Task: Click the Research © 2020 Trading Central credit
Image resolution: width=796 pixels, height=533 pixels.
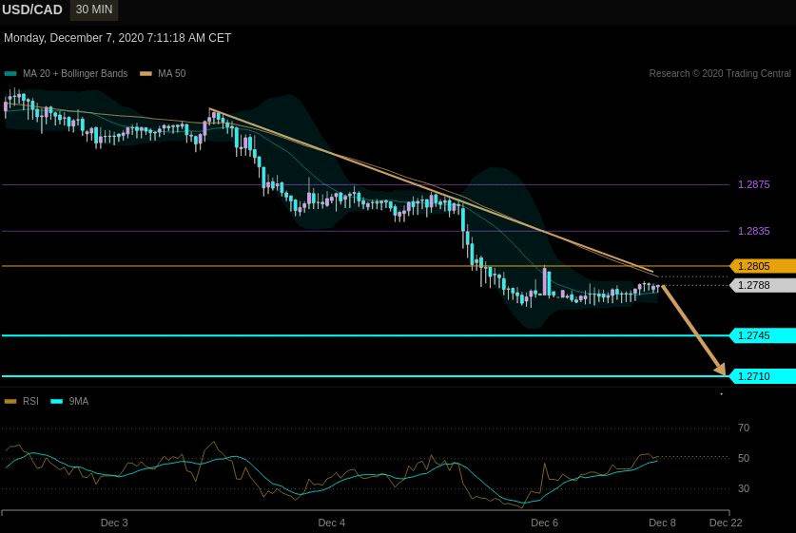Action: 720,73
